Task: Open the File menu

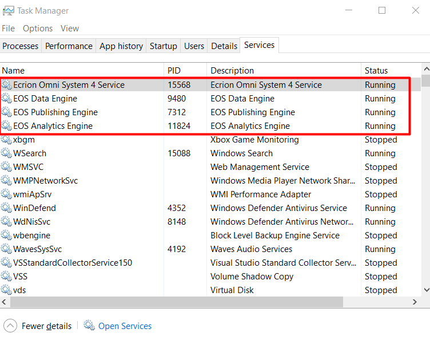Action: pos(8,29)
